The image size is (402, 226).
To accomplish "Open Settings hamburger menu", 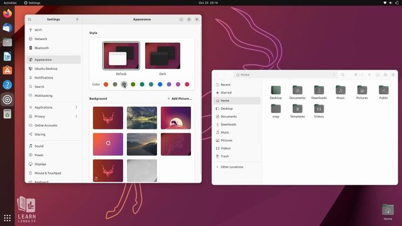I will point(77,19).
